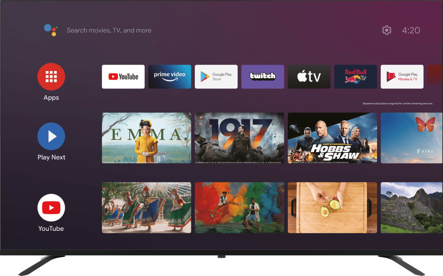Choose the 1917 movie thumbnail
This screenshot has height=276, width=443.
tap(239, 138)
